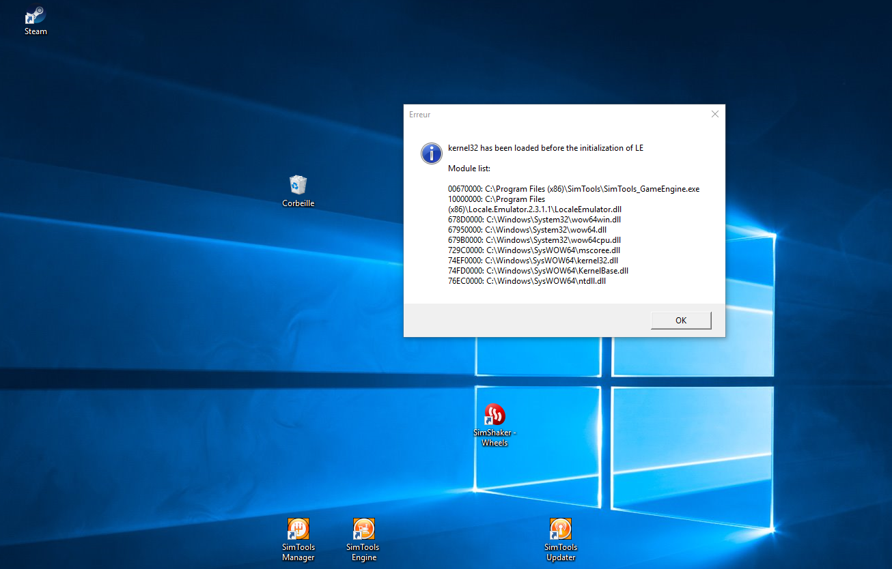Click the KernelBase.dll module line
The width and height of the screenshot is (892, 569).
(x=538, y=271)
